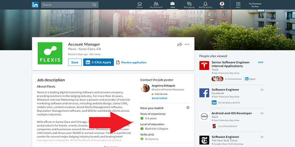Open Messaging
The height and width of the screenshot is (147, 295).
189,5
